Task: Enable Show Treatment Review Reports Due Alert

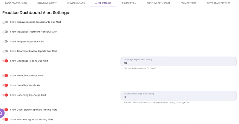Action: coord(5,51)
